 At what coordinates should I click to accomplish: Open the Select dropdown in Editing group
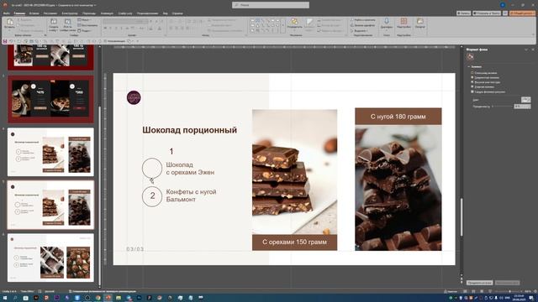359,30
